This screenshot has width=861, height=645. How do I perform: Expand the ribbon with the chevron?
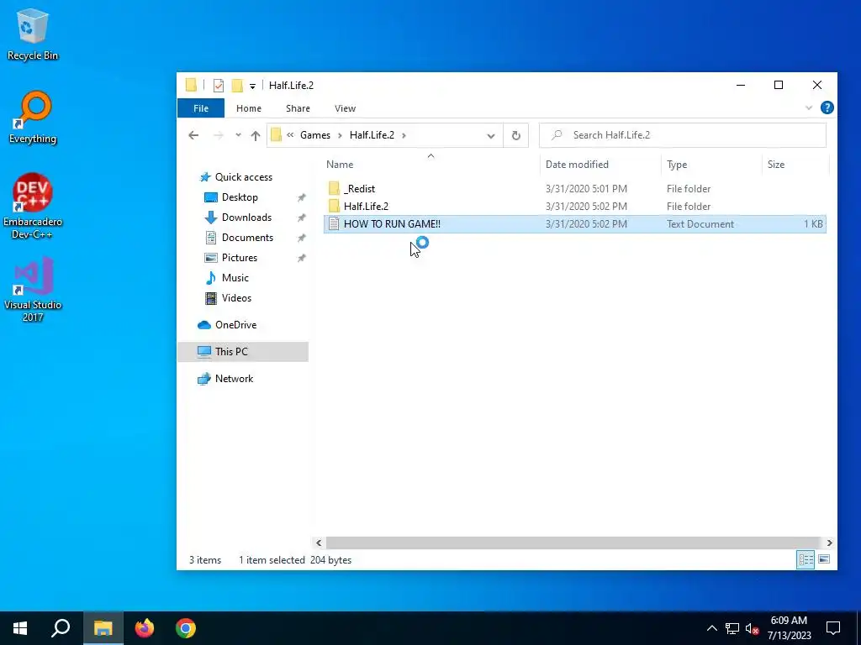point(809,108)
